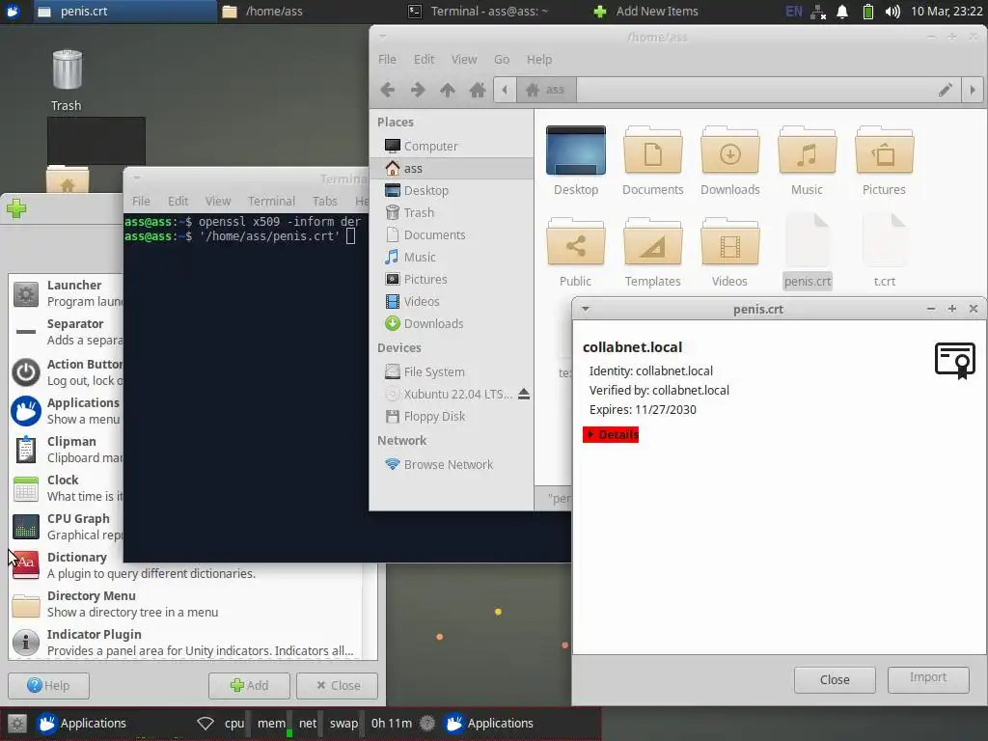Screen dimensions: 988x741
Task: Click the Whisker menu mouse icon in the top-left corner
Action: click(x=13, y=12)
